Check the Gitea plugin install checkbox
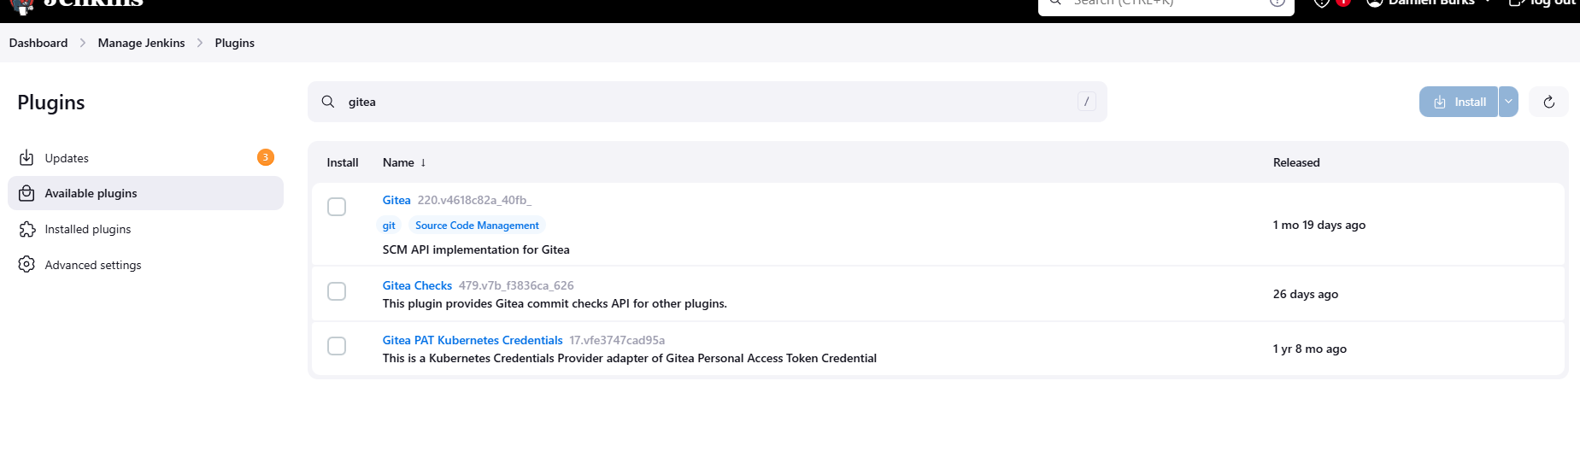This screenshot has width=1580, height=475. [337, 207]
